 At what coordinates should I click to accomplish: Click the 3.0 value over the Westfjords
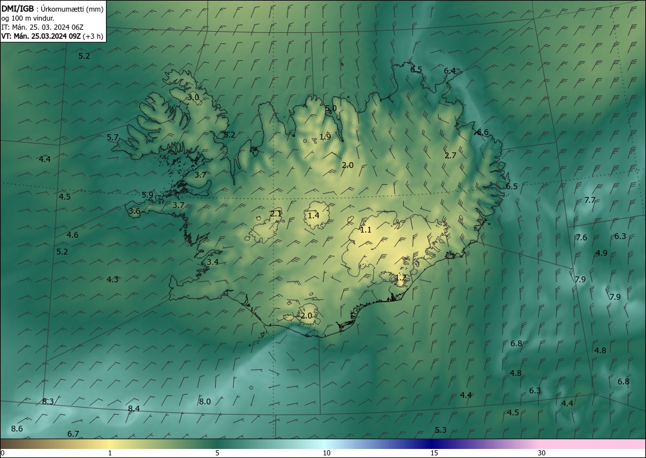pos(194,97)
